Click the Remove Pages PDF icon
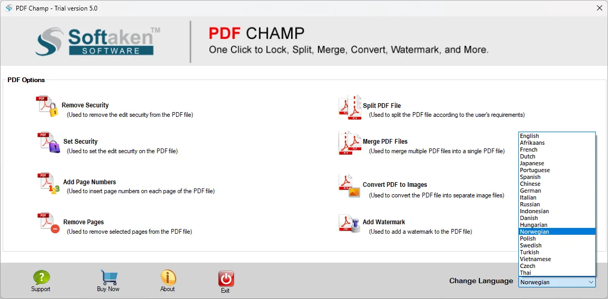This screenshot has width=608, height=299. pyautogui.click(x=49, y=223)
